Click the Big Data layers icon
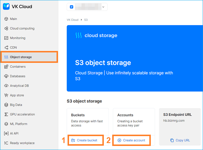 [x=6, y=105]
